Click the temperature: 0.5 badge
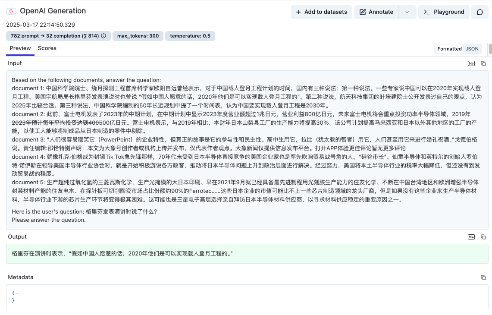The width and height of the screenshot is (492, 315). pos(190,36)
